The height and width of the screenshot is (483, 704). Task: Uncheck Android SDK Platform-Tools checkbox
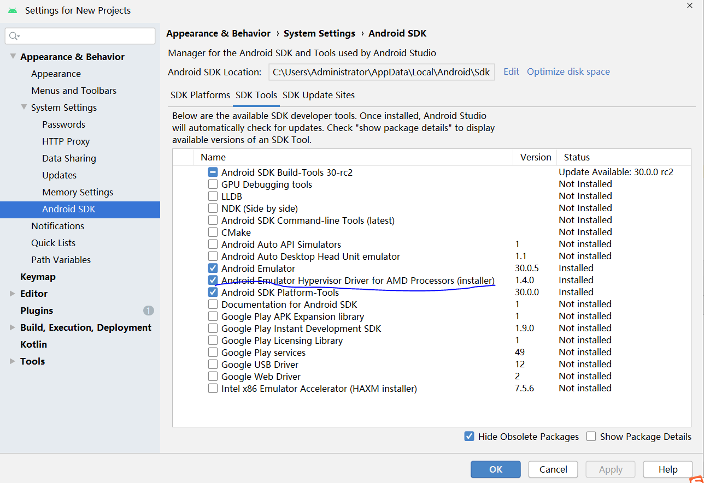(213, 292)
